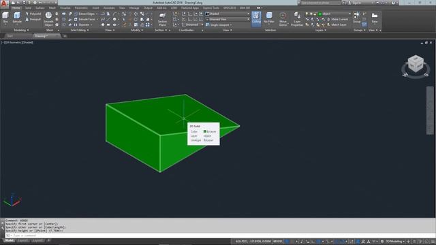Click the Move tool in the Modify panel
The image size is (436, 245).
point(136,14)
